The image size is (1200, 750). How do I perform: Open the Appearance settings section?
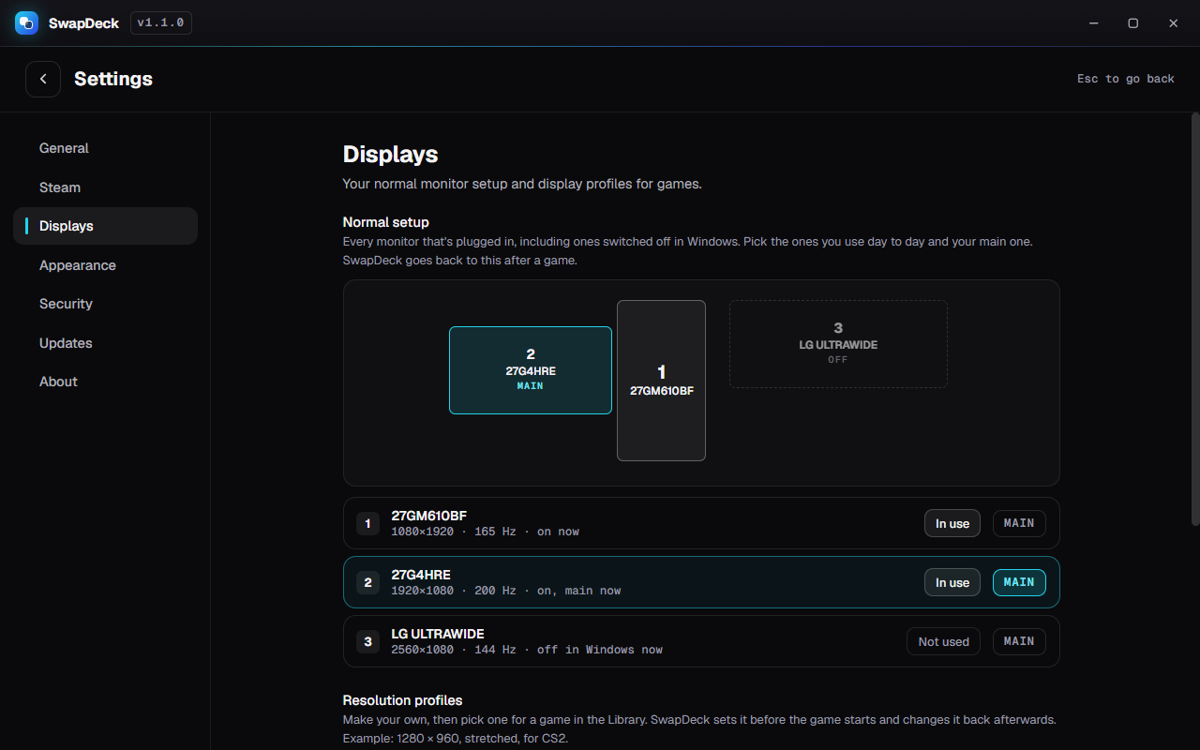click(105, 265)
